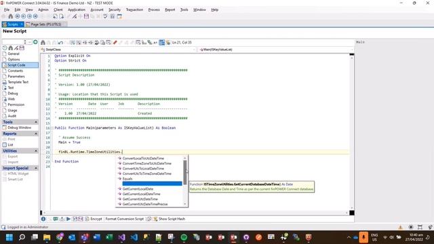Viewport: 434px width, 244px height.
Task: Select GetCurrentLocalDateTime in autocomplete list
Action: point(141,194)
